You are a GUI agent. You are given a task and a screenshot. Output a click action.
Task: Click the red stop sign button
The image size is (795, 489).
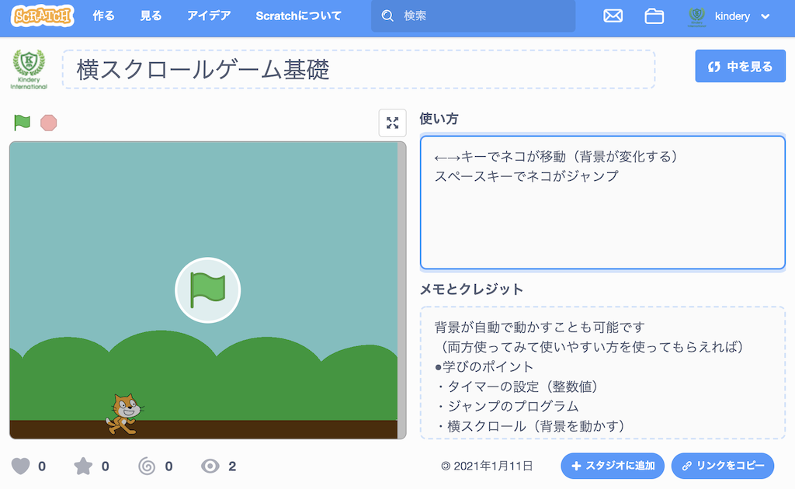pyautogui.click(x=49, y=123)
